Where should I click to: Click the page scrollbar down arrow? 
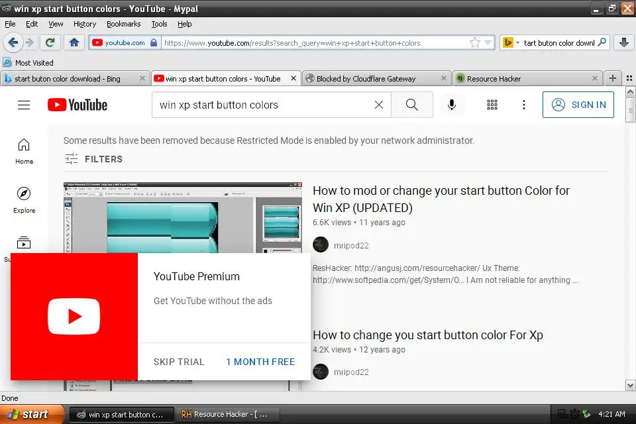coord(630,385)
